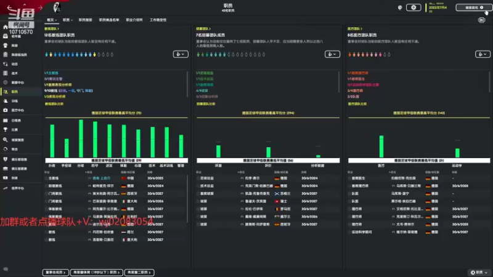493x277 pixels.
Task: Open the inbox icon in the sidebar
Action: (x=6, y=36)
